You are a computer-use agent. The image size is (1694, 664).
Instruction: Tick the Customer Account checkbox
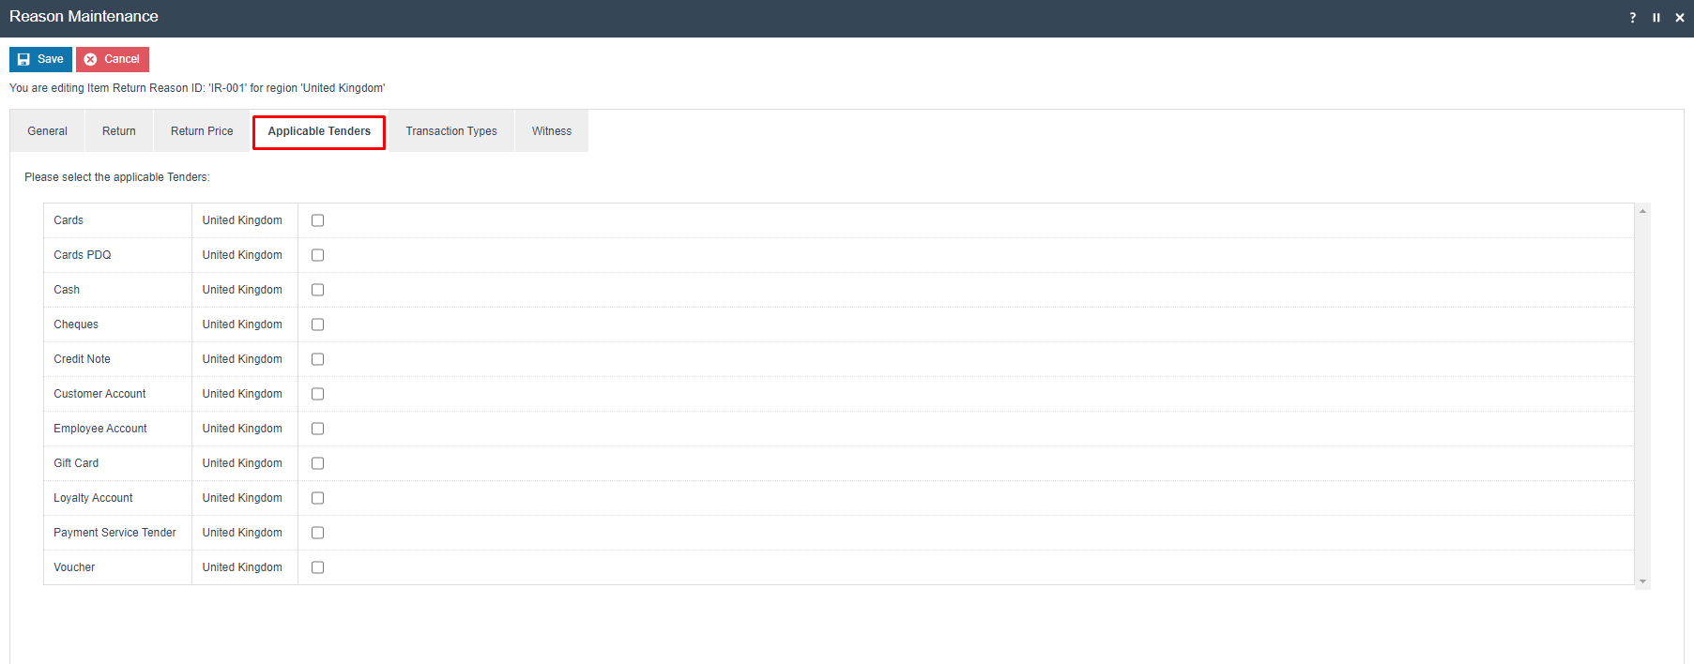pos(318,394)
